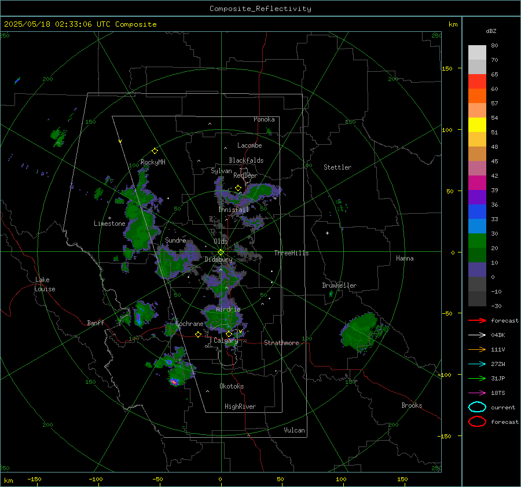
Task: Click the Vulcan label
Action: click(294, 430)
